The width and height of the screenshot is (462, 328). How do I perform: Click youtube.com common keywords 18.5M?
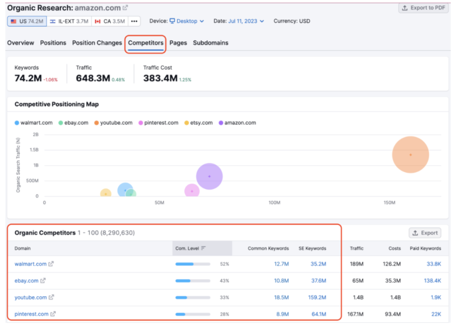281,297
